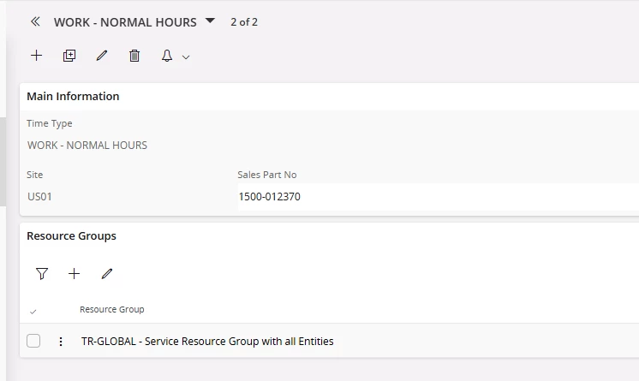
Task: Add a new resource group row
Action: [x=75, y=273]
